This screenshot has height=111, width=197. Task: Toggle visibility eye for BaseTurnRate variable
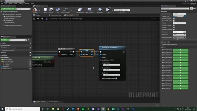(30, 60)
